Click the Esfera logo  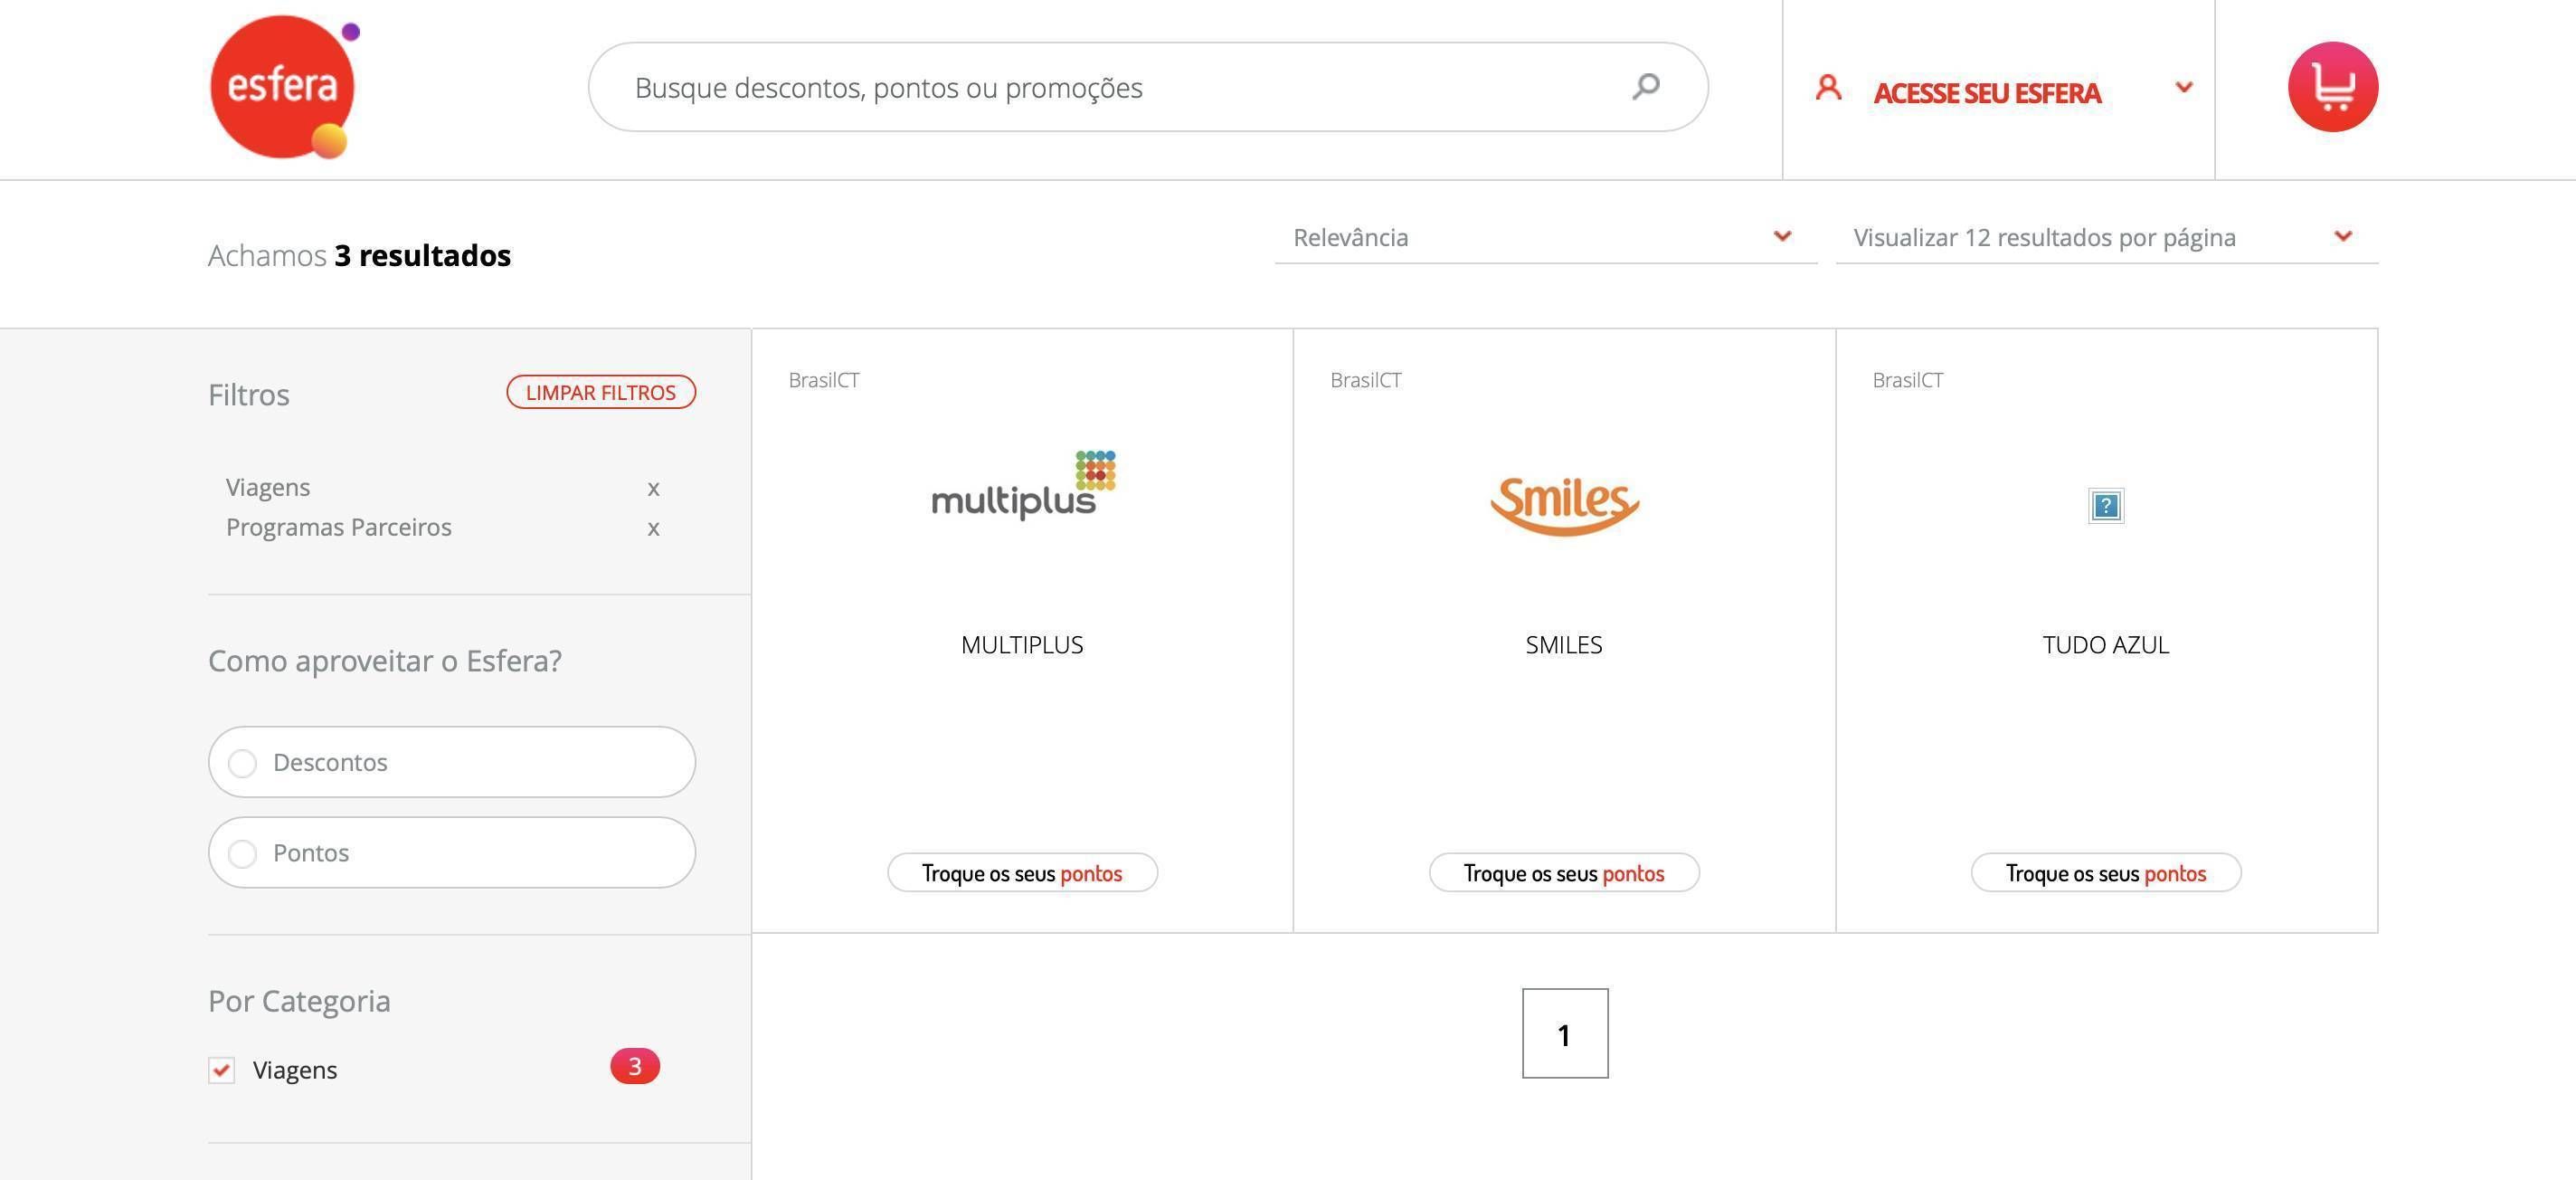[x=284, y=87]
